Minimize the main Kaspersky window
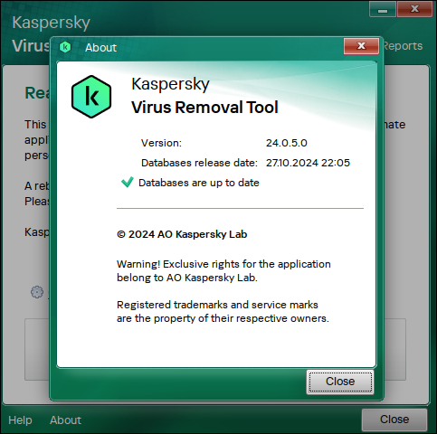This screenshot has width=437, height=434. [383, 10]
